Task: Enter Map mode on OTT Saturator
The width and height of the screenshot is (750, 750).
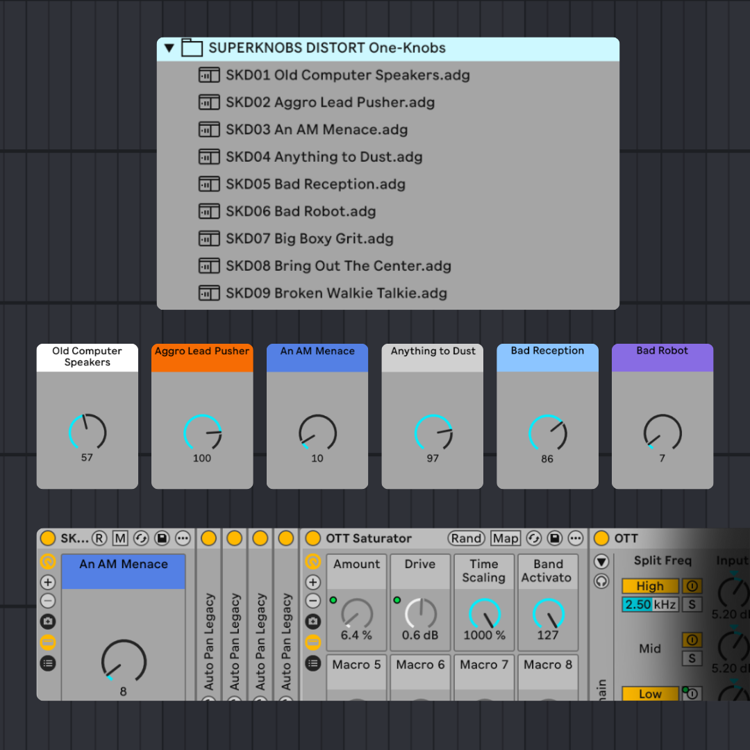Action: point(506,538)
